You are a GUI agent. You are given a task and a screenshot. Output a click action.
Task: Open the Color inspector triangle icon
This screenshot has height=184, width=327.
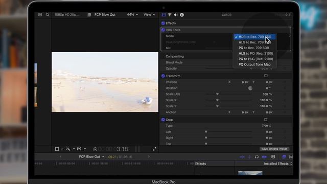coord(170,15)
